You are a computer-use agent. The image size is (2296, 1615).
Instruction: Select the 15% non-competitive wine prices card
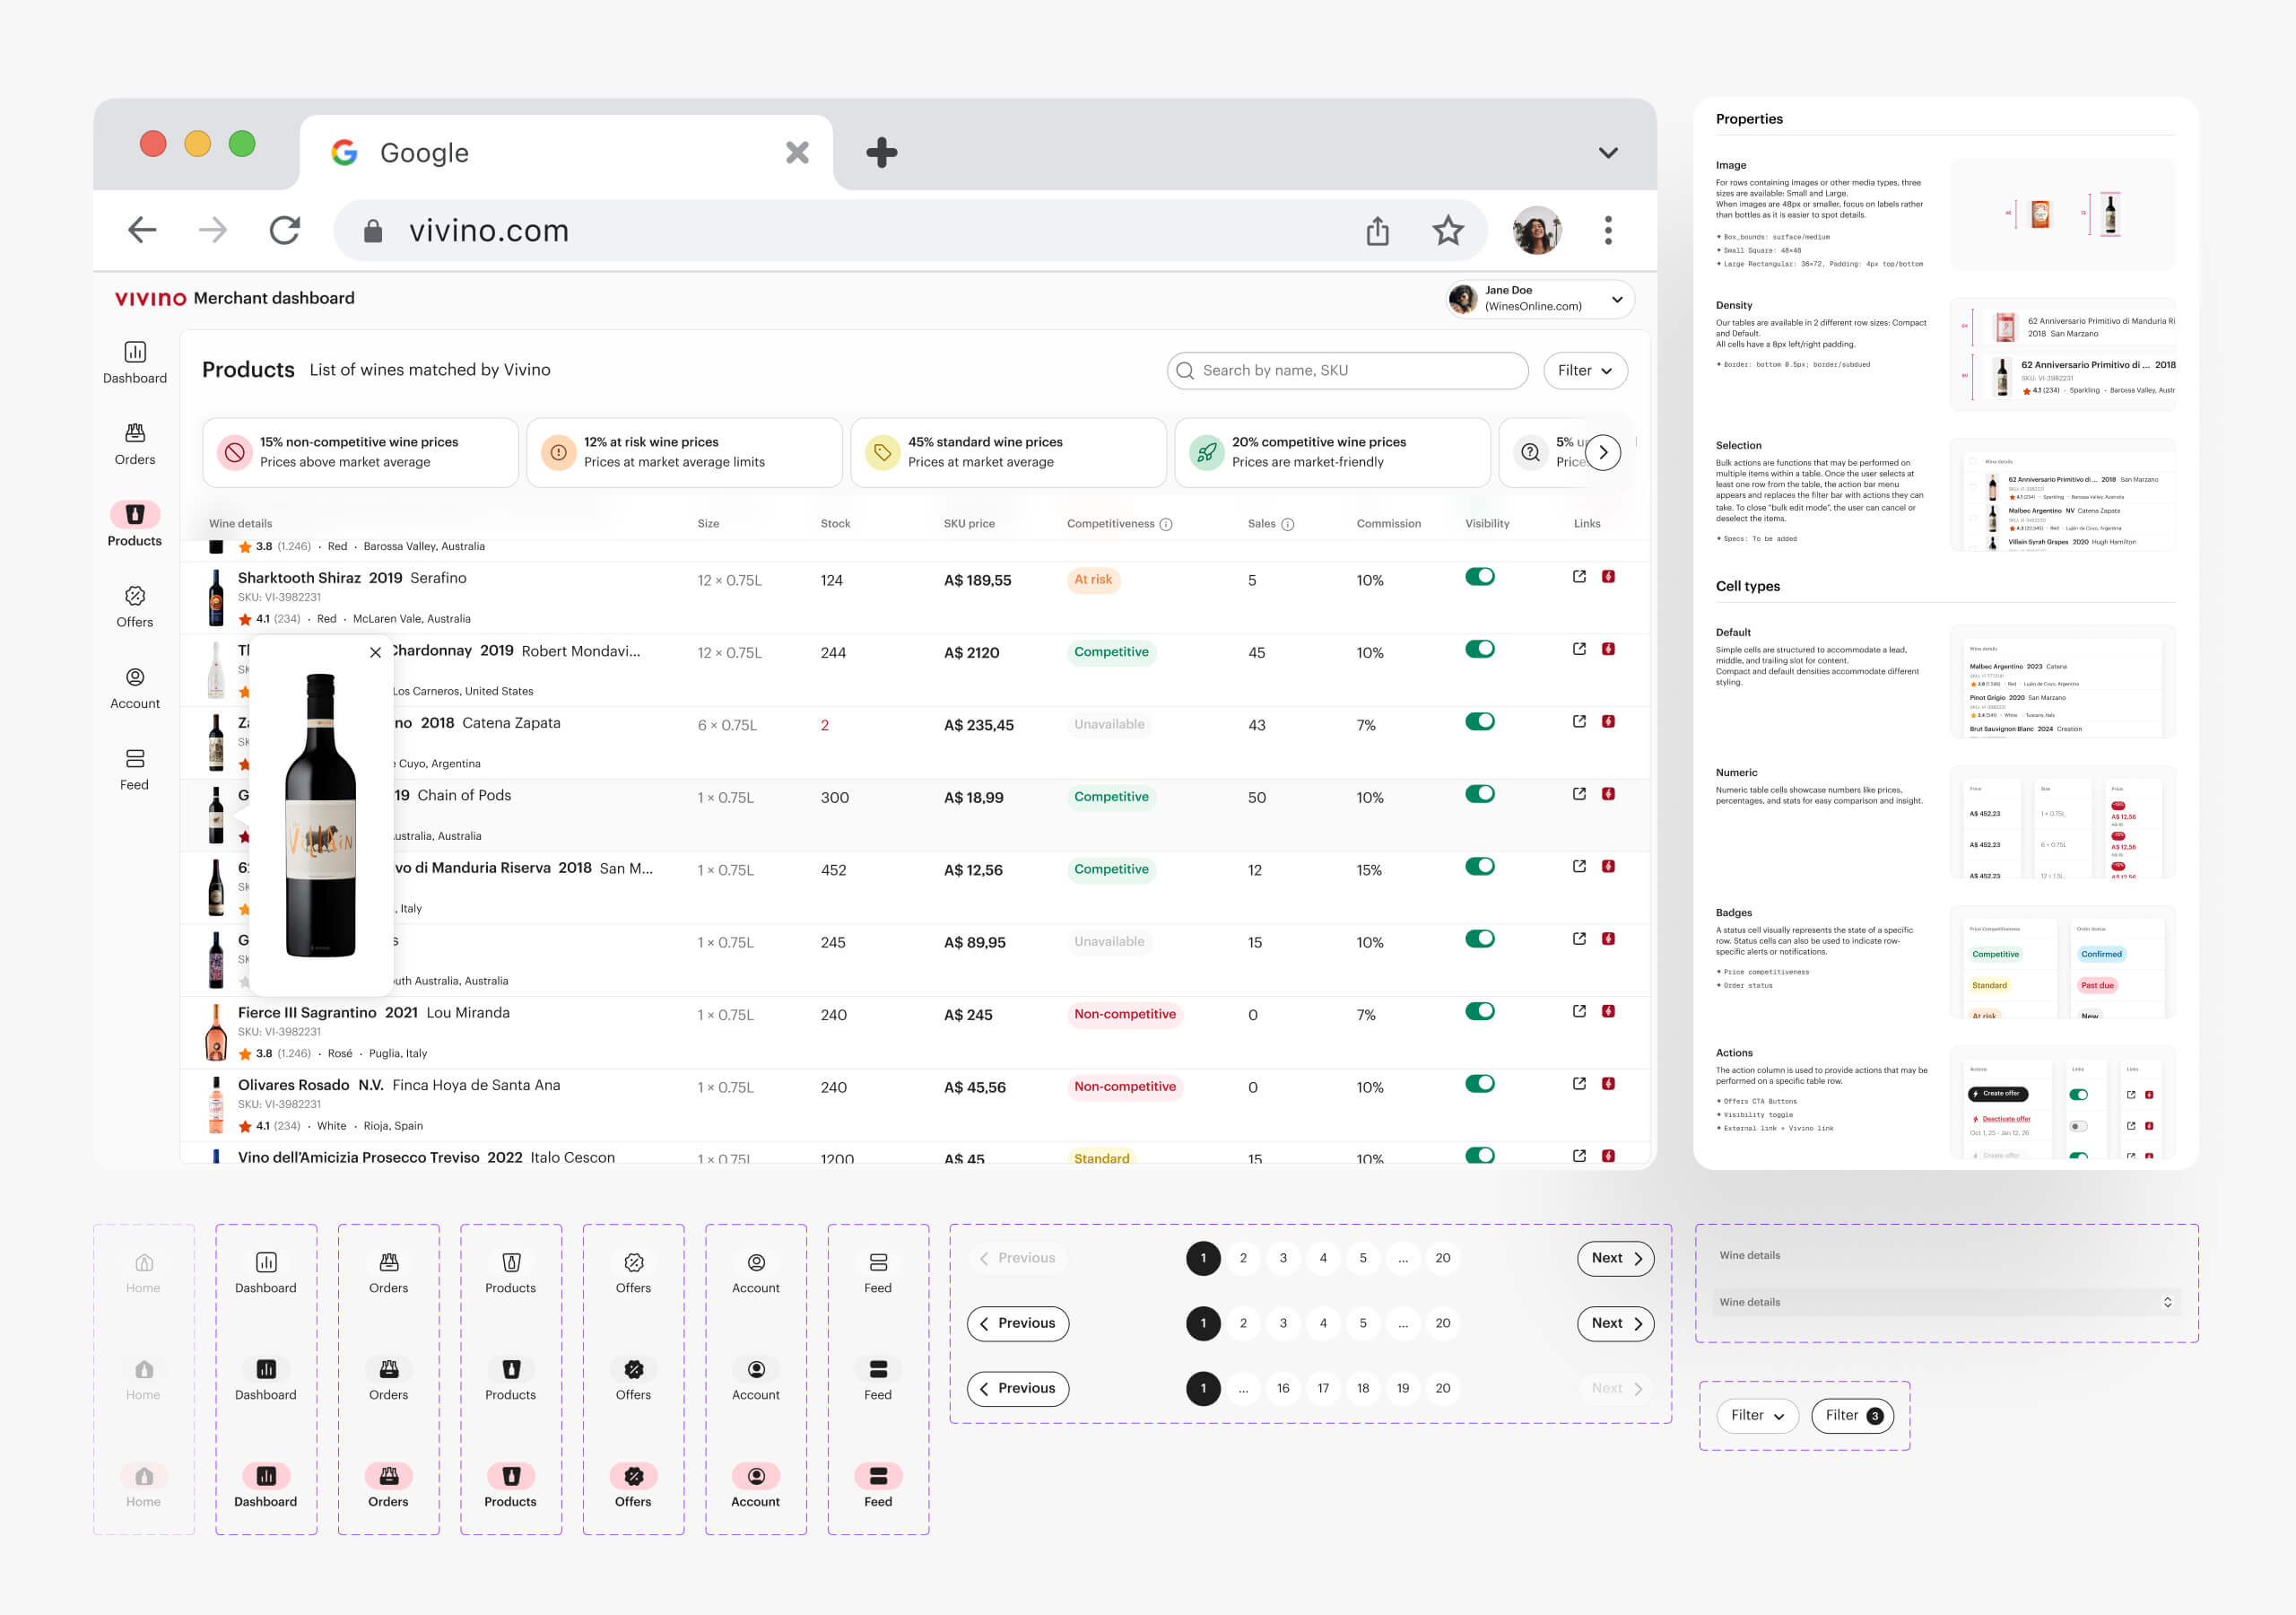(x=360, y=452)
